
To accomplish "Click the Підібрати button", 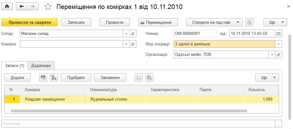I will click(76, 77).
